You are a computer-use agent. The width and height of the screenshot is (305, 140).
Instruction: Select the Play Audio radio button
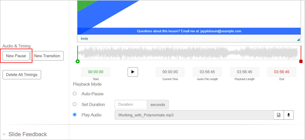pos(75,115)
